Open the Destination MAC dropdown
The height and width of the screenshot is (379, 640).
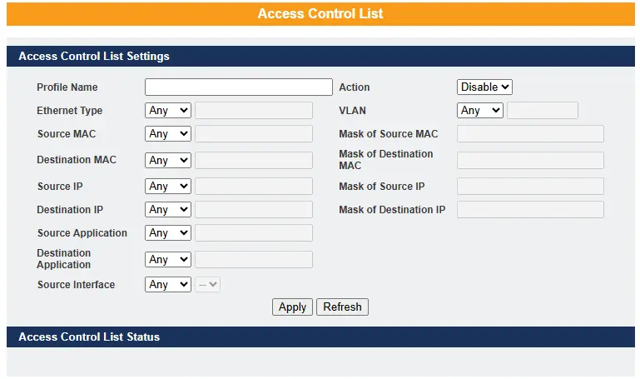(168, 160)
